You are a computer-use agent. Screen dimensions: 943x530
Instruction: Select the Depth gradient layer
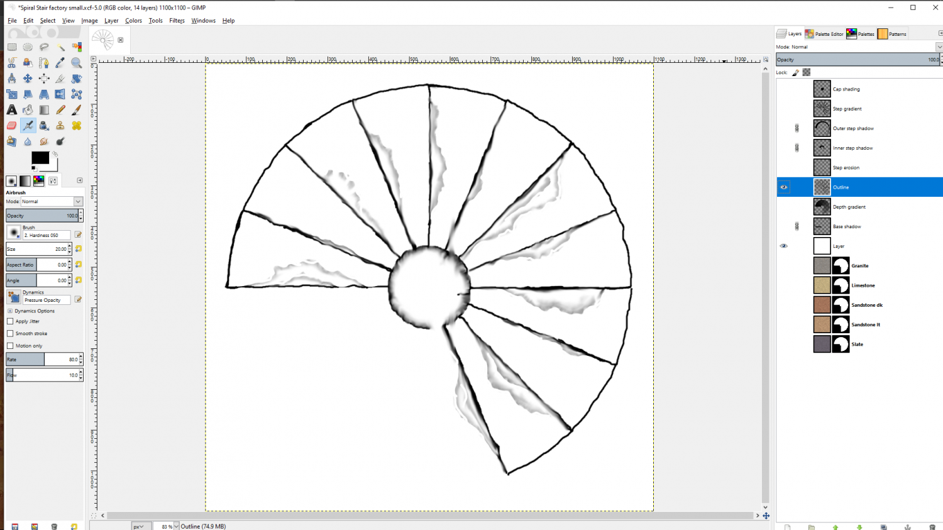coord(859,207)
